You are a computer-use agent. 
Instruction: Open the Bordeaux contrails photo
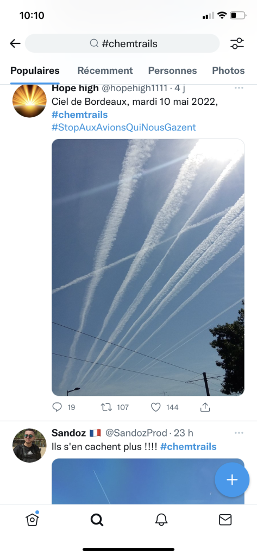click(148, 267)
